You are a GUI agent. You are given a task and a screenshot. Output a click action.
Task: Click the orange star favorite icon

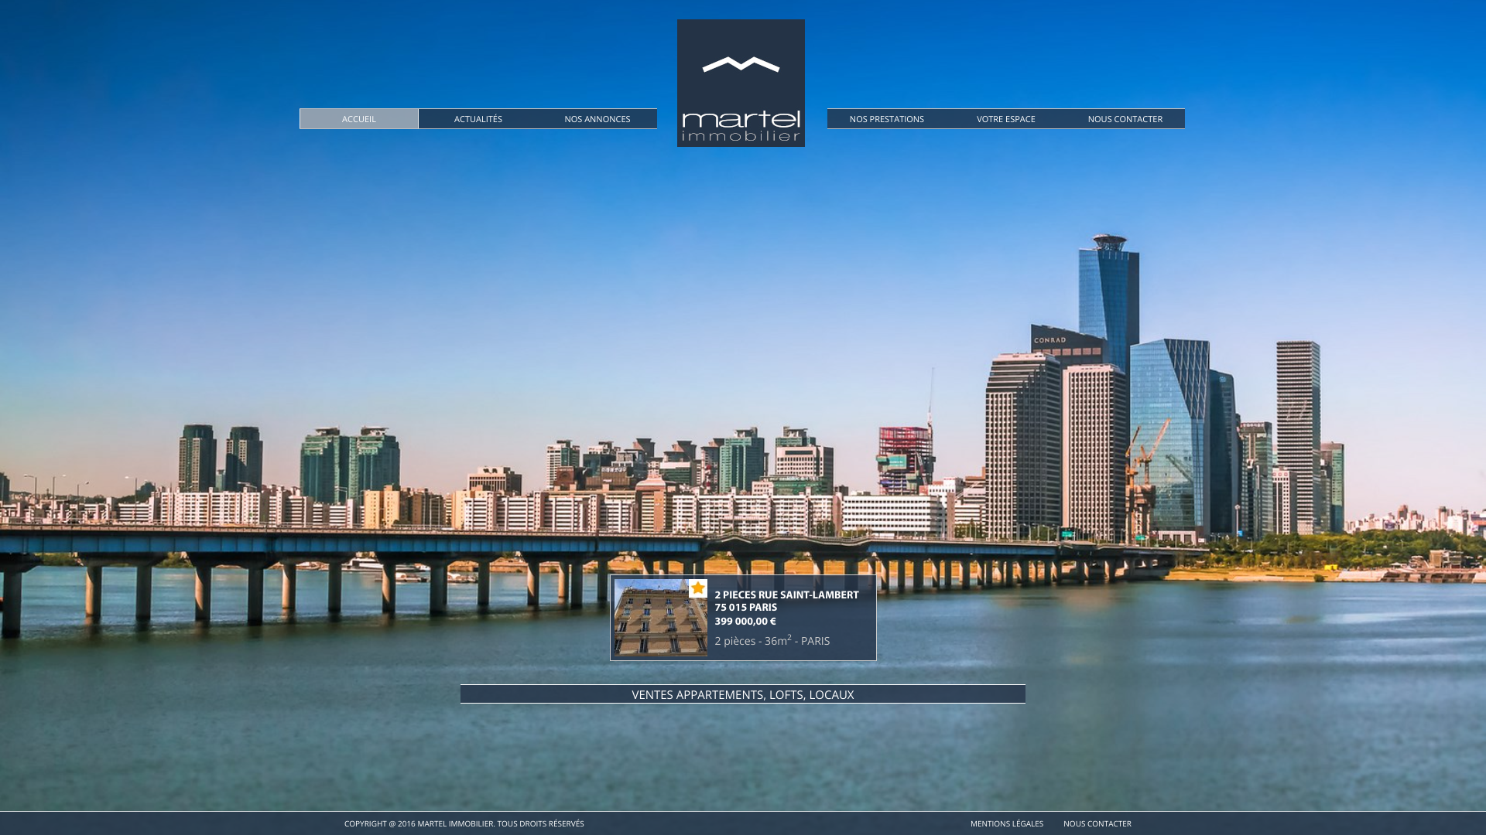coord(698,588)
